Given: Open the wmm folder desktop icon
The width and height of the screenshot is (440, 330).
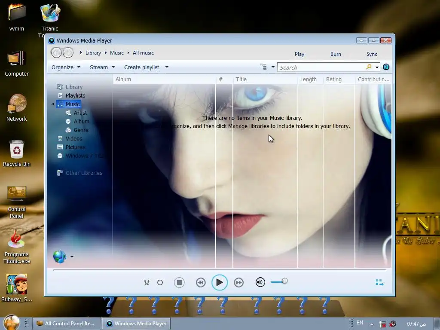Looking at the screenshot, I should [x=17, y=17].
